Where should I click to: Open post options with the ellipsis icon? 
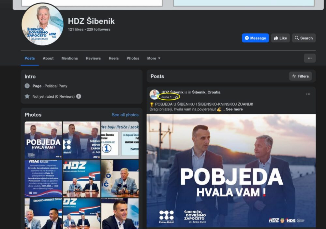click(308, 94)
